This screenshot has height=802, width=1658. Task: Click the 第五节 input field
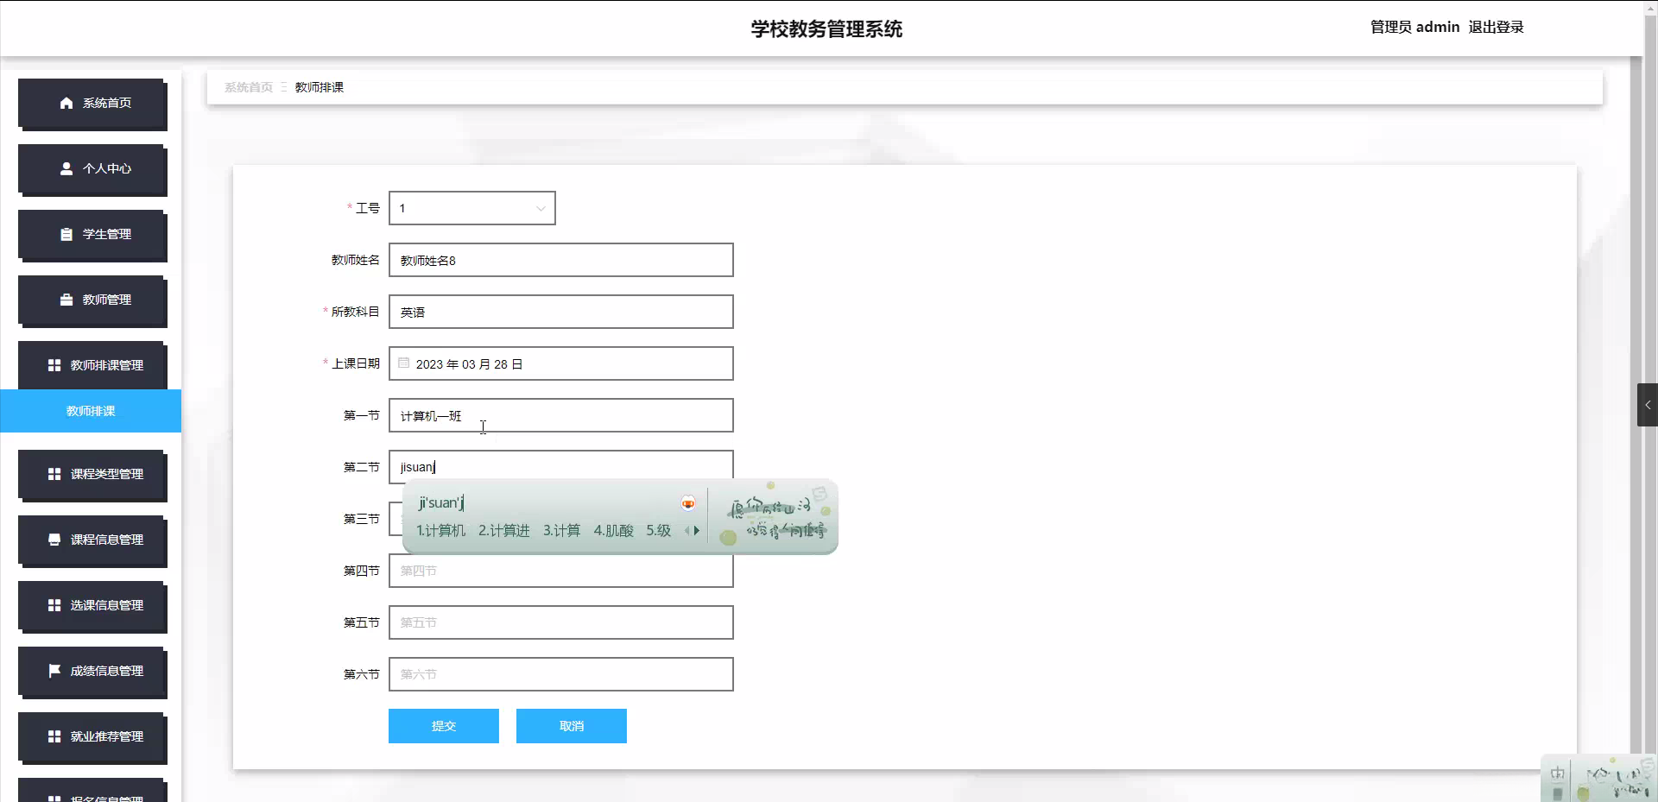561,622
